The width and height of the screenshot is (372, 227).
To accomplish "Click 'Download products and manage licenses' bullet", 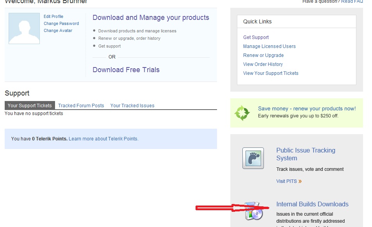I will pyautogui.click(x=137, y=31).
